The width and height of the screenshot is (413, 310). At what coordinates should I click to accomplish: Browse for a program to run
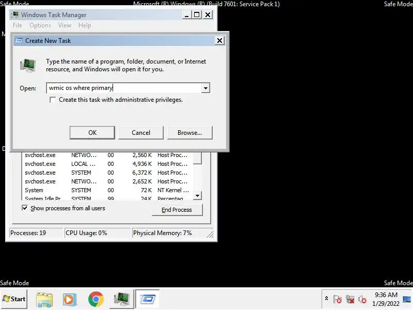point(189,133)
